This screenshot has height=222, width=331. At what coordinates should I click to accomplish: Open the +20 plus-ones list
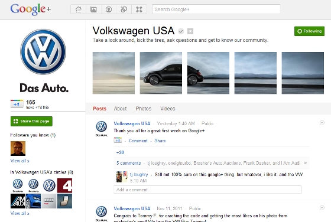[120, 152]
